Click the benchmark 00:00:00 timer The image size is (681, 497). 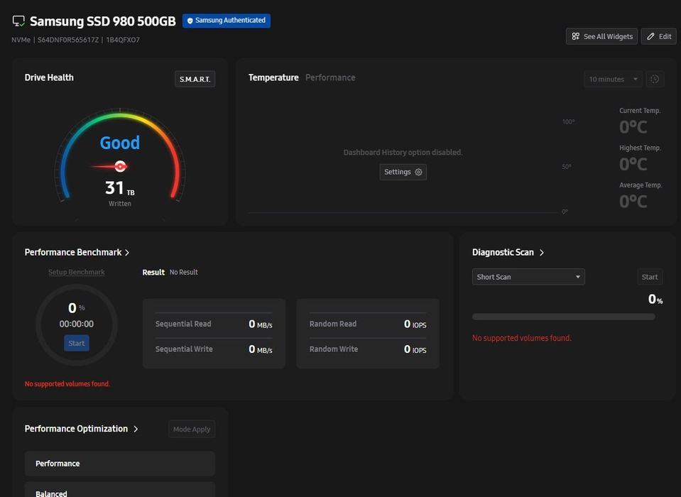77,324
